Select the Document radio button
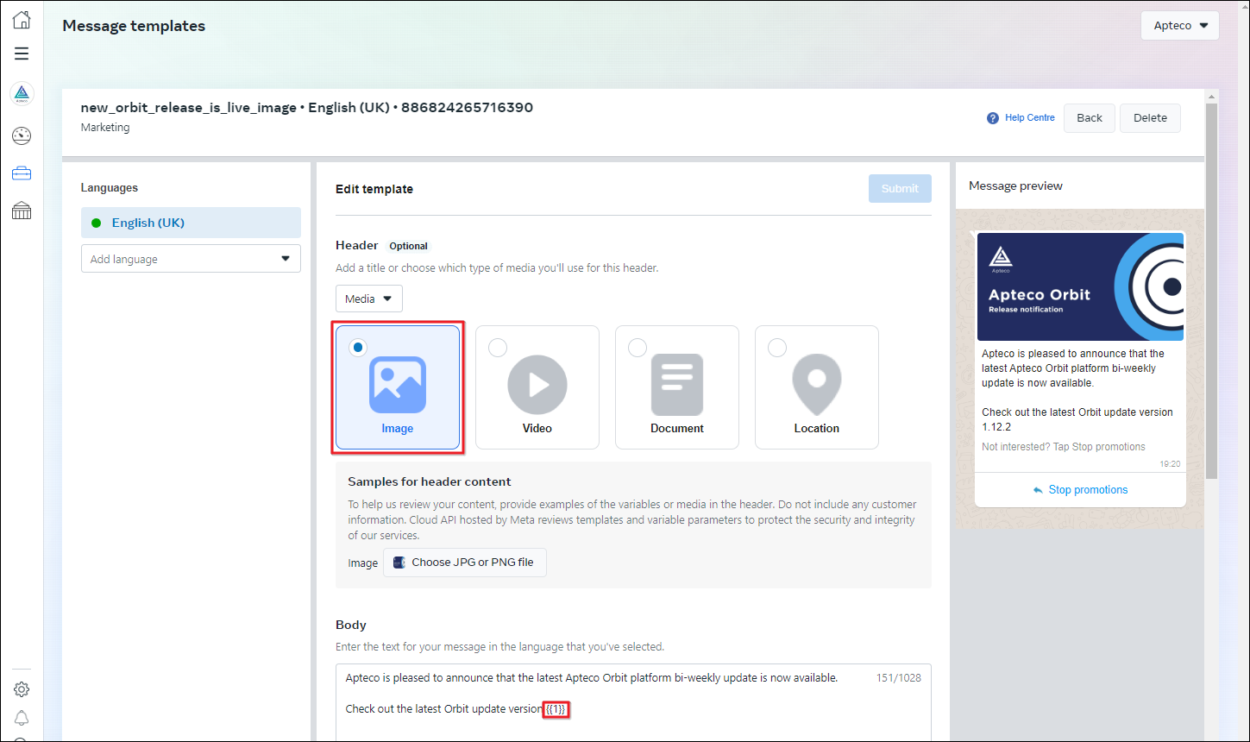1250x742 pixels. (638, 347)
